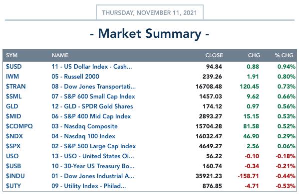Screen dimensions: 299x194
Task: Open the $UTY symbol link
Action: 13,186
